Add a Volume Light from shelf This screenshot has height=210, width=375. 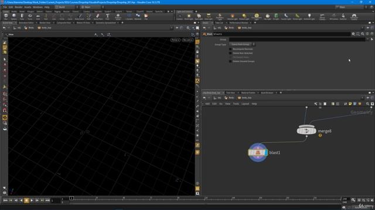pyautogui.click(x=232, y=17)
